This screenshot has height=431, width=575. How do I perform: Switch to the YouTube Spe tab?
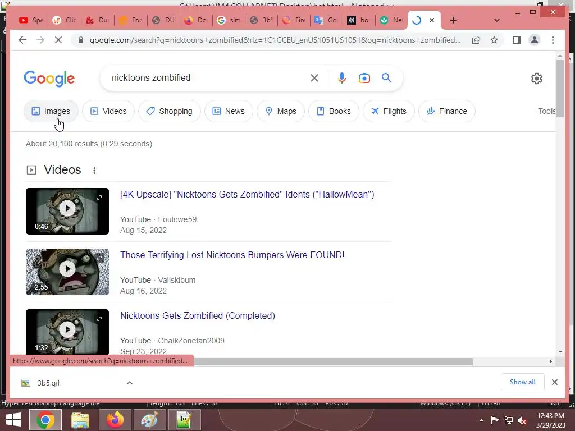click(31, 20)
